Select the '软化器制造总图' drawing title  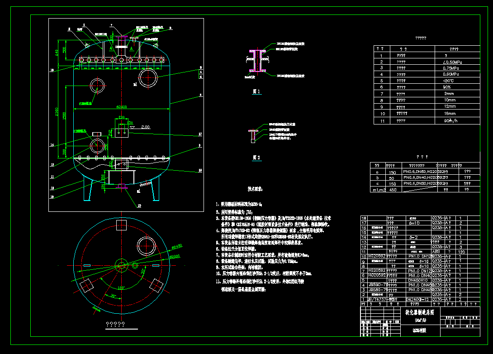420,312
